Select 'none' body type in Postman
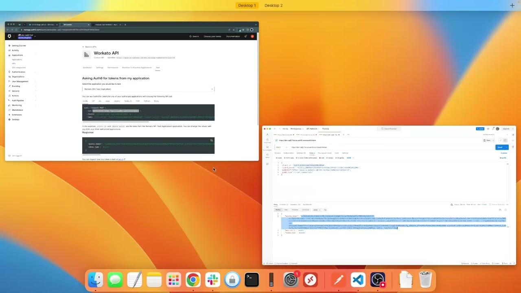Image resolution: width=521 pixels, height=293 pixels. point(279,158)
